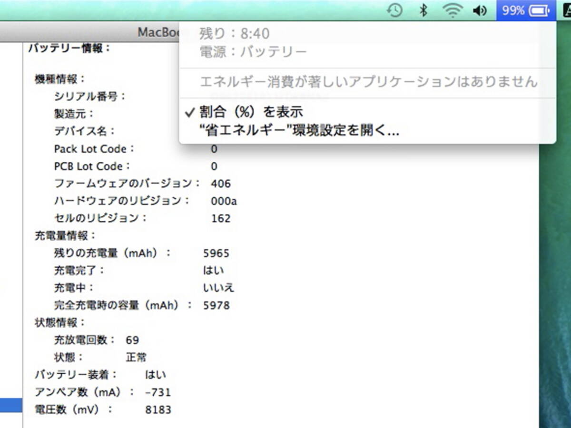571x428 pixels.
Task: Select the セルのリビジョン： label
Action: pyautogui.click(x=100, y=218)
